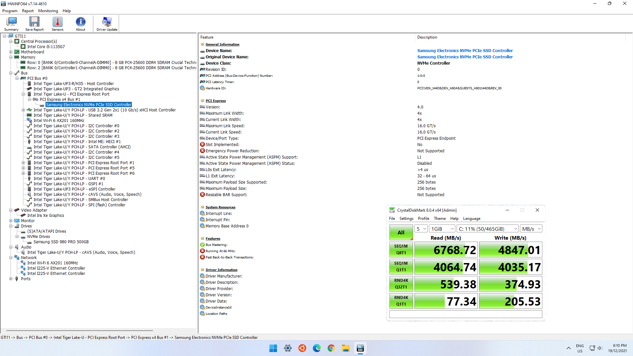
Task: Launch Google Chrome from taskbar
Action: tap(331, 348)
